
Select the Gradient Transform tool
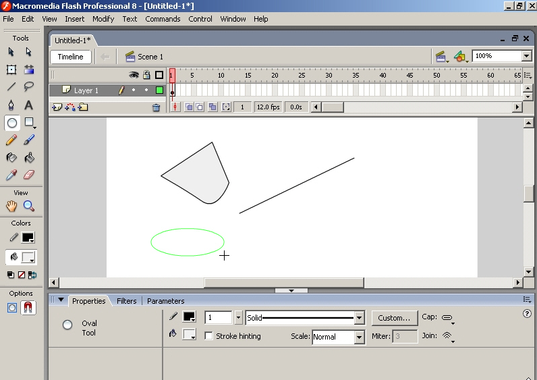pyautogui.click(x=29, y=70)
